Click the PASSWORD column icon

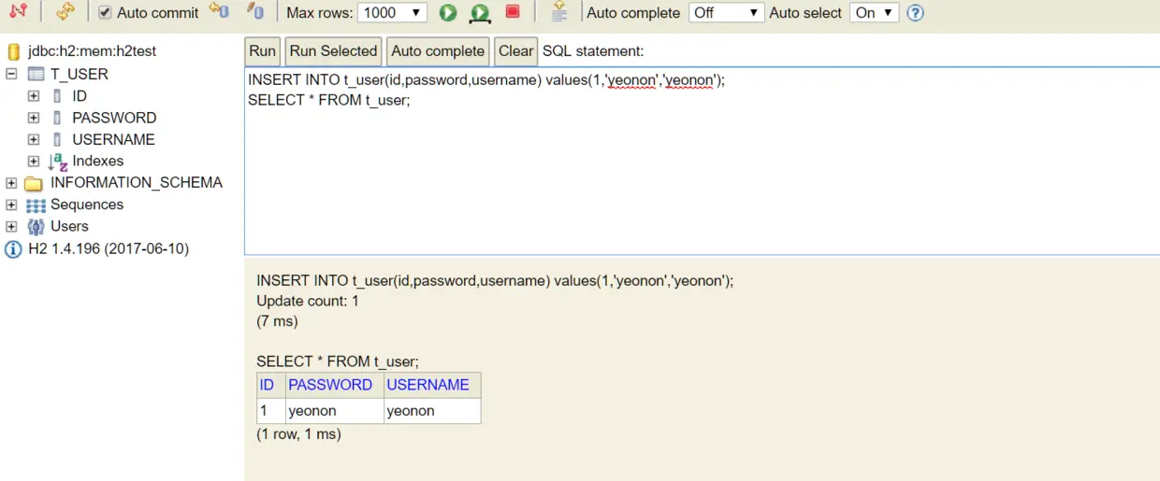pos(57,118)
